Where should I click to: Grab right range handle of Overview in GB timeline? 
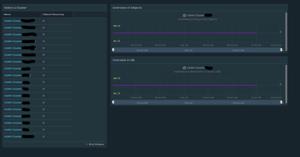point(281,102)
